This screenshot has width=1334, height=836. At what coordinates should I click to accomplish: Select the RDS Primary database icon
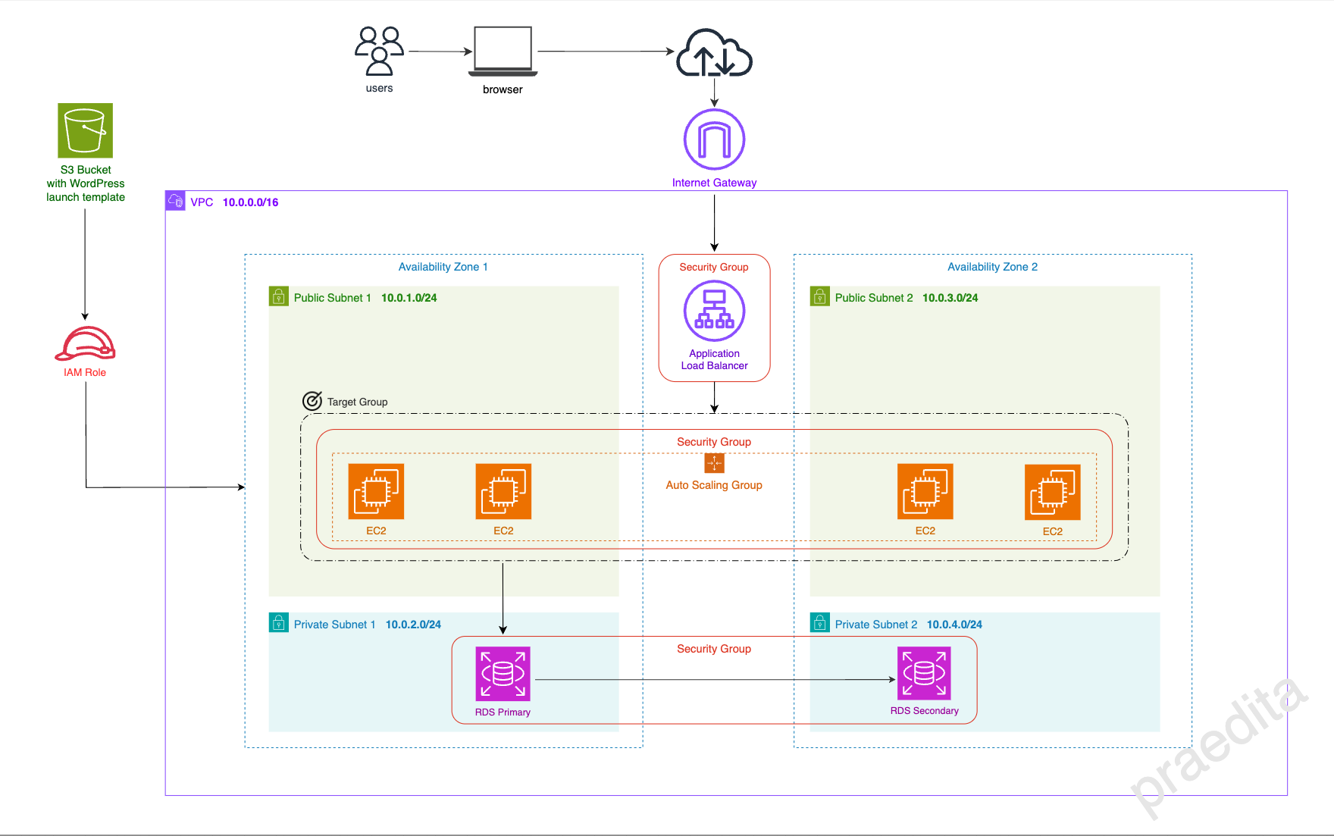pos(503,674)
